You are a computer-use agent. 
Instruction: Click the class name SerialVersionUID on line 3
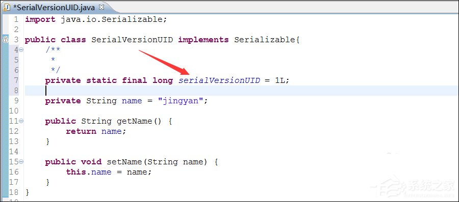[132, 40]
